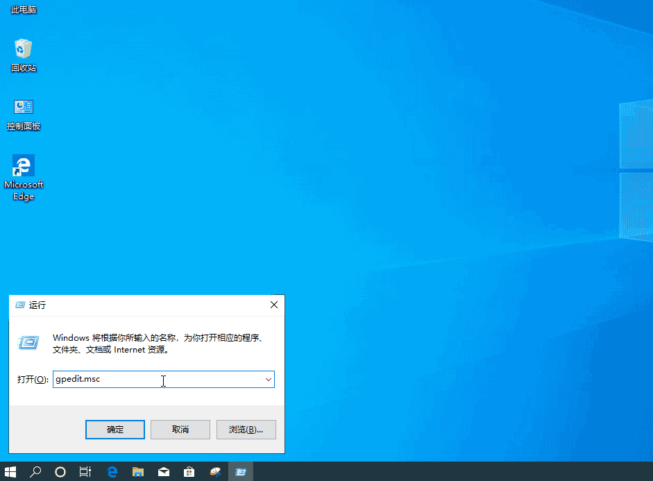This screenshot has width=653, height=481.
Task: Click inside the gpedit.msc input field
Action: 139,379
